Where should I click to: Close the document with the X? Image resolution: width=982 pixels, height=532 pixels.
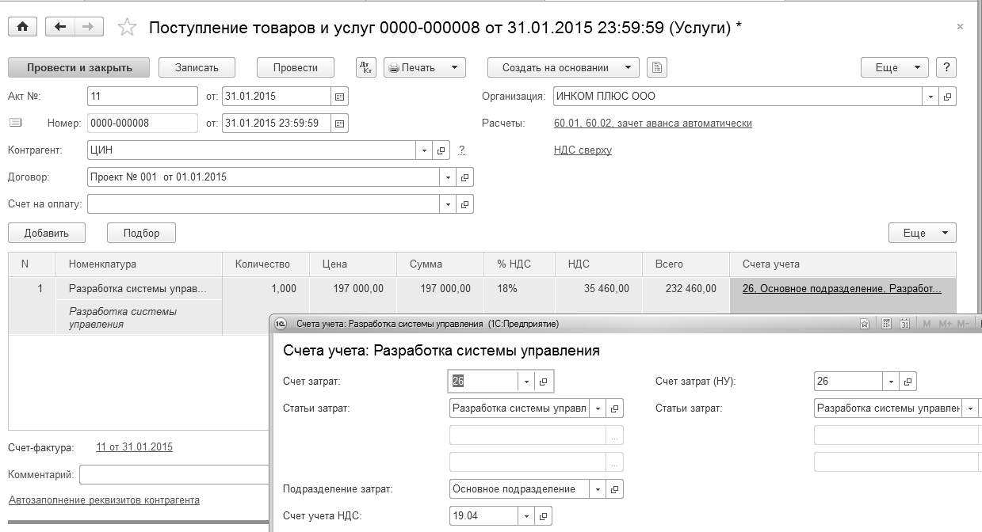960,27
